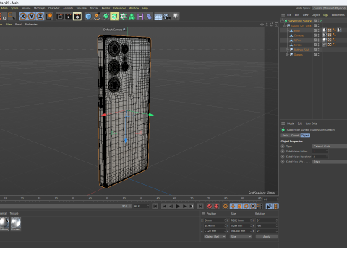The height and width of the screenshot is (260, 347).
Task: Toggle visibility dots for Subdivision Surface
Action: [x=318, y=21]
